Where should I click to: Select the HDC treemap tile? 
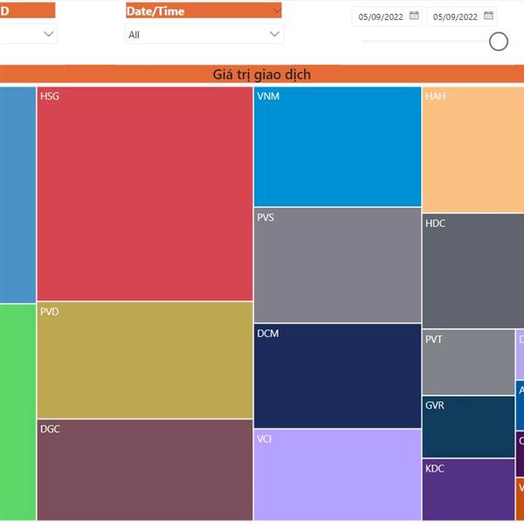click(x=473, y=271)
